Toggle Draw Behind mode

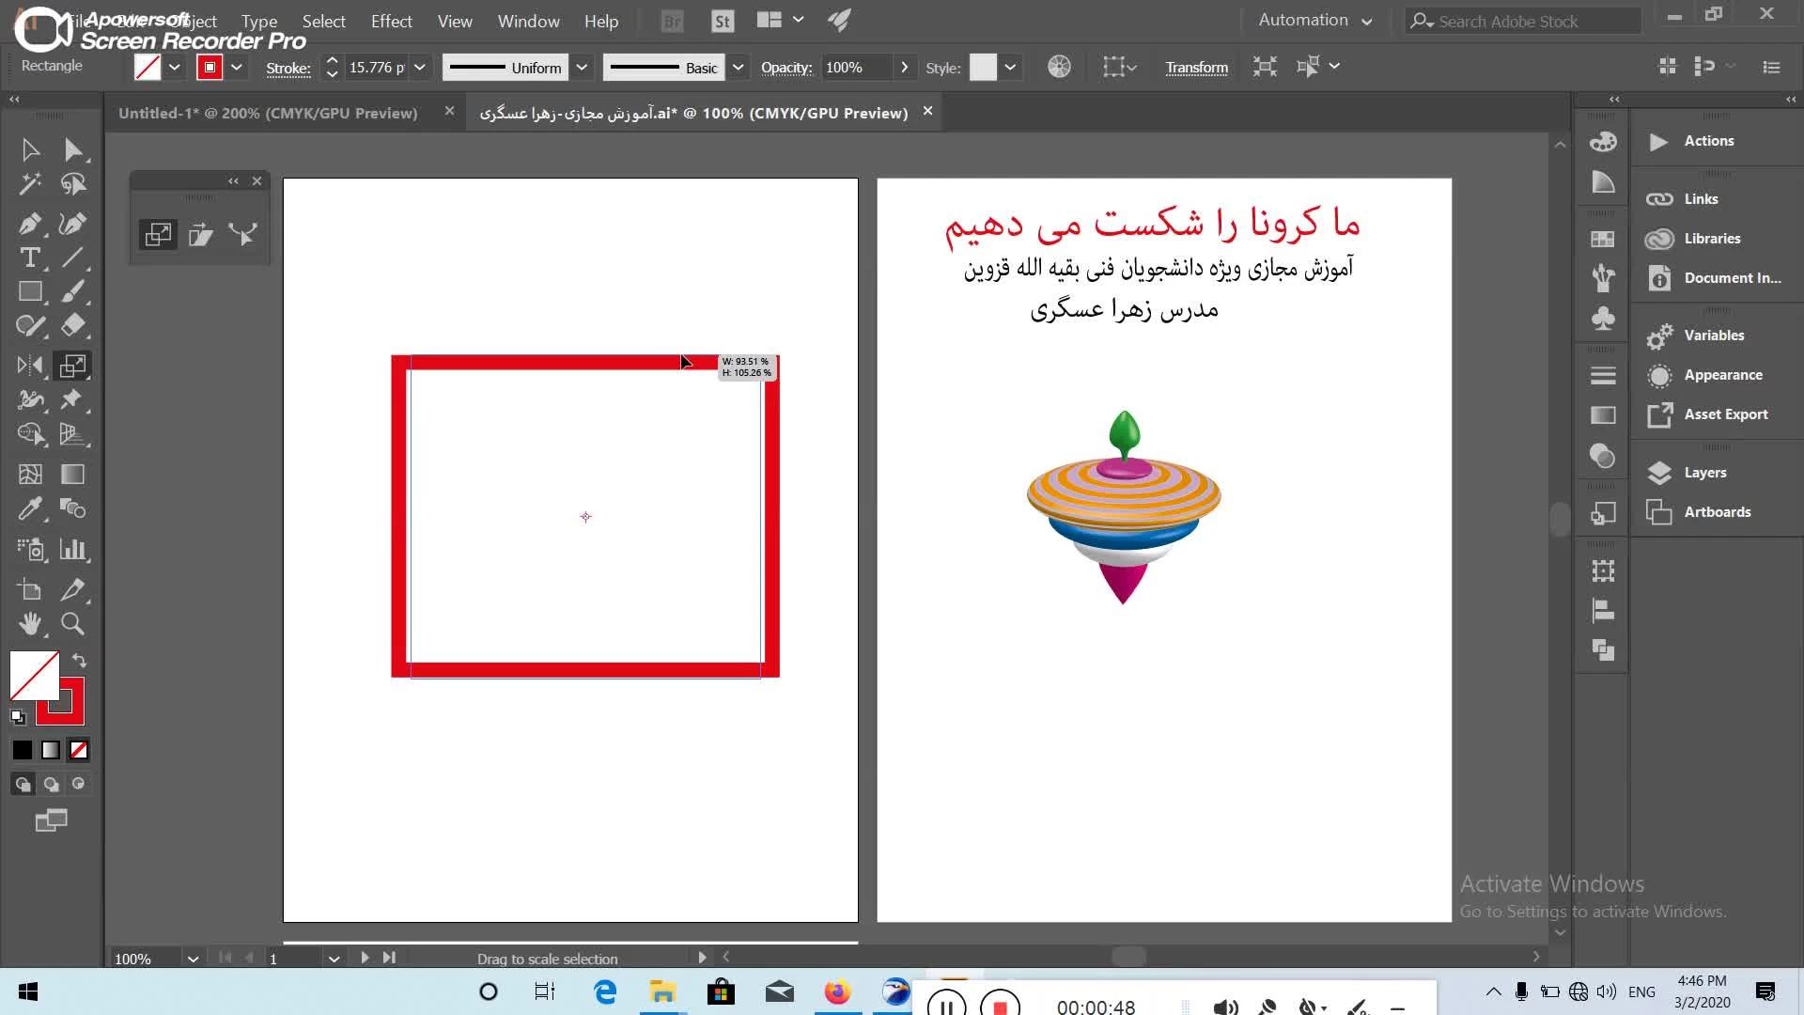click(51, 784)
